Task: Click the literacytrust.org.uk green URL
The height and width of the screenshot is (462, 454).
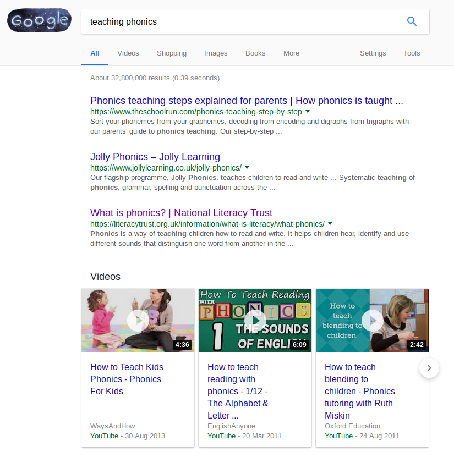Action: point(207,224)
